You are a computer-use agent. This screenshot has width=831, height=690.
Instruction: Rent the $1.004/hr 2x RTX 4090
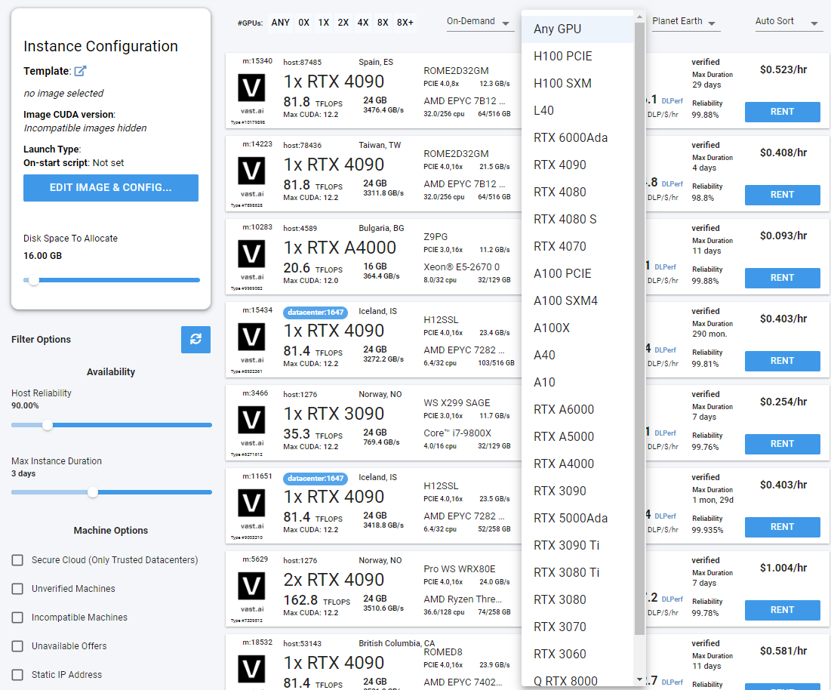[782, 610]
